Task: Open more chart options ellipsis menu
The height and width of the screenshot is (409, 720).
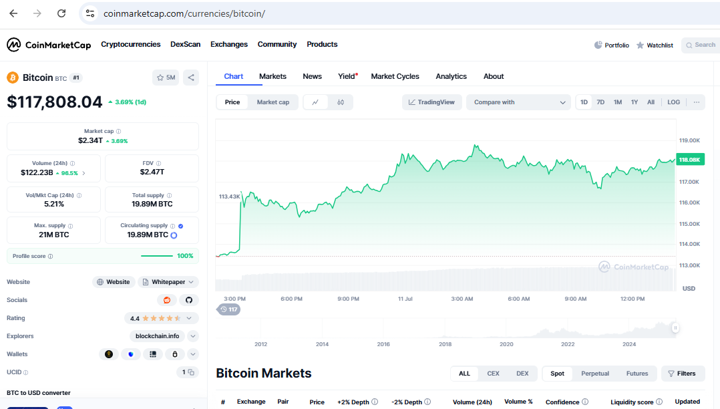Action: click(697, 102)
